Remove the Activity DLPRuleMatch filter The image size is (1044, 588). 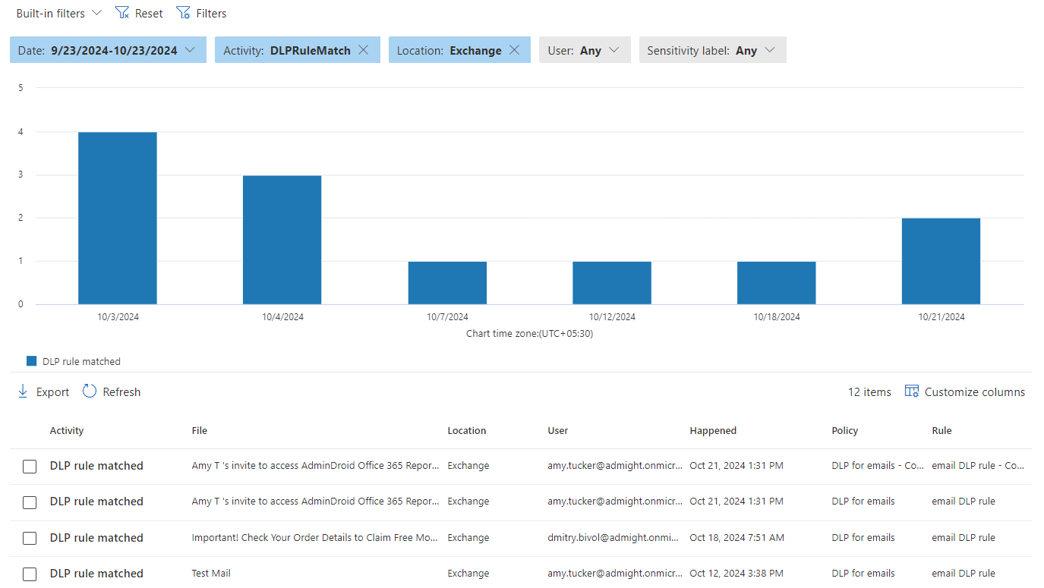(364, 50)
